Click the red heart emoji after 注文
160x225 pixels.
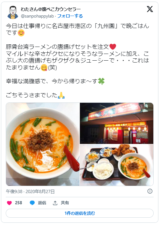pyautogui.click(x=113, y=47)
